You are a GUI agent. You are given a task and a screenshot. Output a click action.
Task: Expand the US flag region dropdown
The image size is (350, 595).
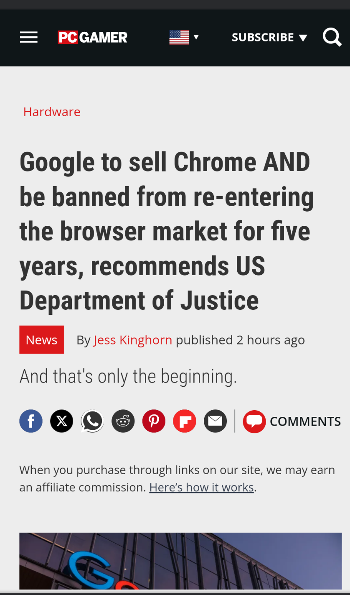[x=184, y=37]
